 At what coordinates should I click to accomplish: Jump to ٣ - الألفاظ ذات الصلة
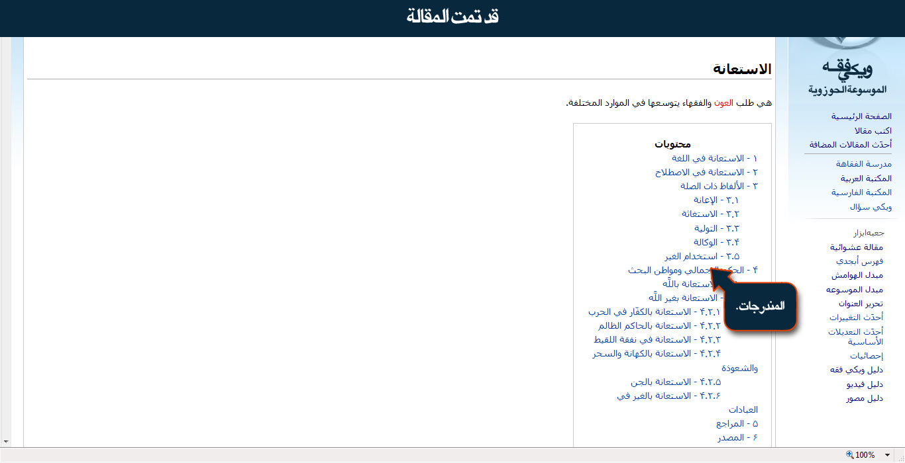[x=719, y=186]
